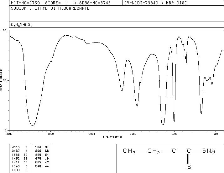Click the CH3 group in structure diagram
This screenshot has height=173, width=224.
pyautogui.click(x=129, y=151)
